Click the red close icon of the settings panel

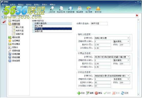(137, 15)
